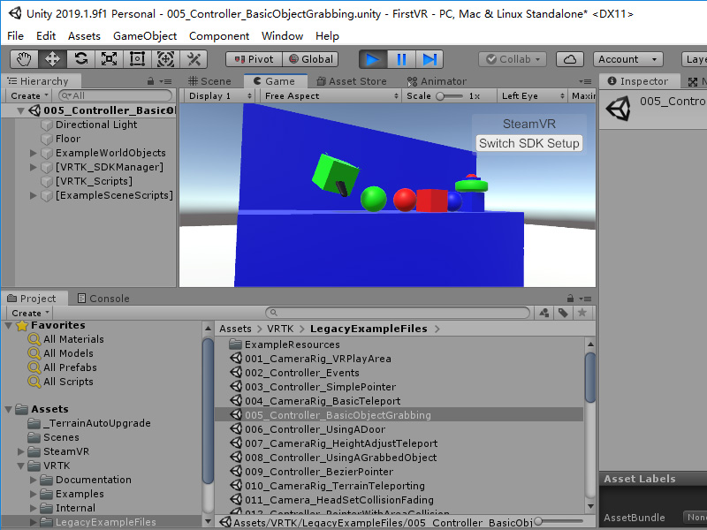Image resolution: width=707 pixels, height=530 pixels.
Task: Click VRTK in the breadcrumb path
Action: pyautogui.click(x=280, y=329)
